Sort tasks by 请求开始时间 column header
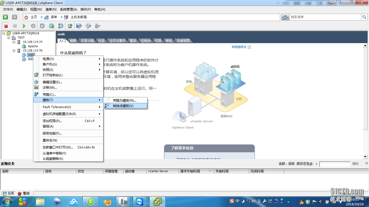Screen dimensions: 369x207 point(196,171)
